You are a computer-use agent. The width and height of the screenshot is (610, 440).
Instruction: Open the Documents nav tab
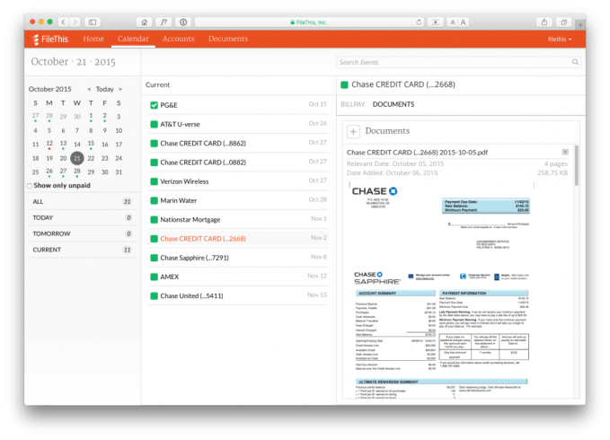coord(228,39)
